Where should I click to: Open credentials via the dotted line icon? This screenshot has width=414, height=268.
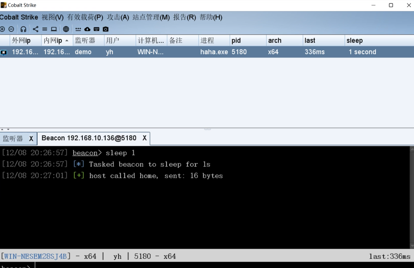pyautogui.click(x=78, y=29)
